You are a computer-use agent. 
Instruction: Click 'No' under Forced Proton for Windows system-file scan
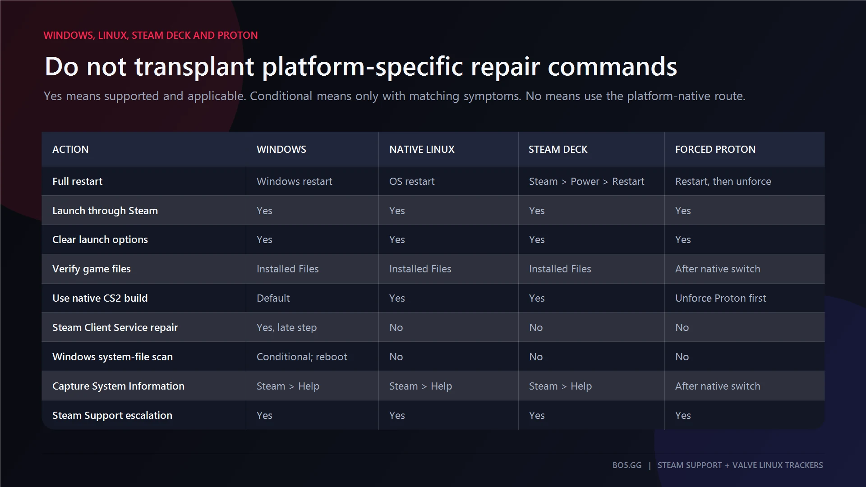coord(682,357)
